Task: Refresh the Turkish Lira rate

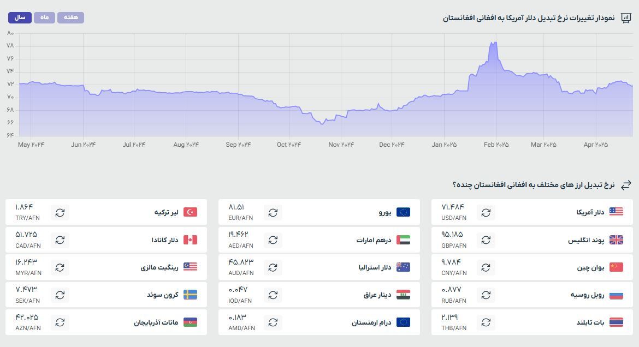Action: pos(60,212)
